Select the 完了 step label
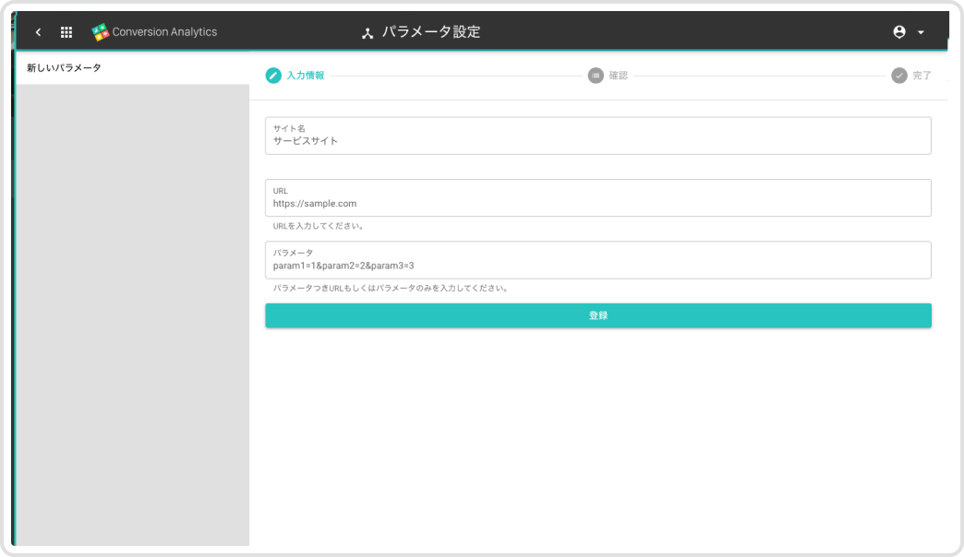Image resolution: width=964 pixels, height=557 pixels. pyautogui.click(x=922, y=76)
